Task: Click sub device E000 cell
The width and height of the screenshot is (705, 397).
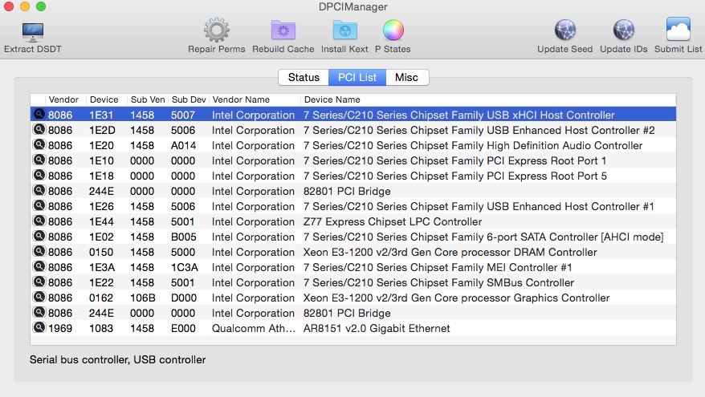Action: [x=183, y=329]
